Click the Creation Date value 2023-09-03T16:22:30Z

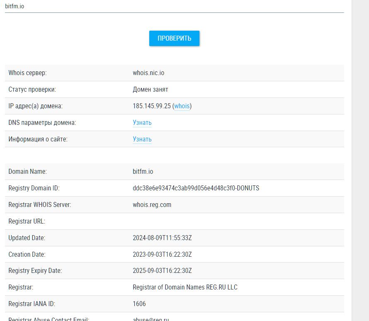click(x=162, y=254)
